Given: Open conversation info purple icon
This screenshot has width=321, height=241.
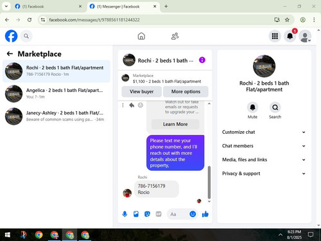Looking at the screenshot, I should (202, 60).
